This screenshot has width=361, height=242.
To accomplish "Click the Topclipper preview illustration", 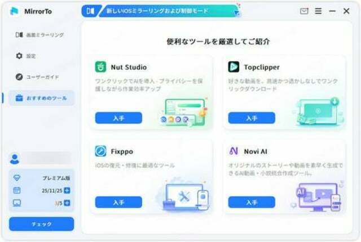I will coord(318,112).
